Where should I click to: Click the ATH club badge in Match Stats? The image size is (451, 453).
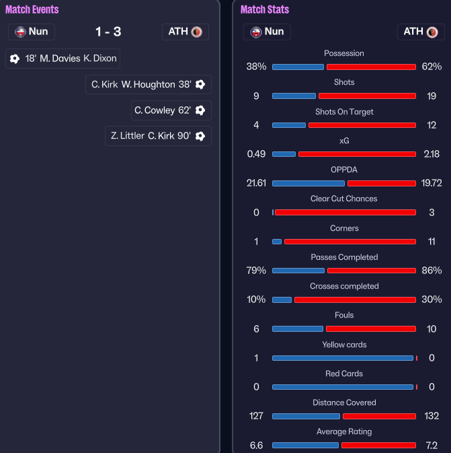(x=432, y=32)
